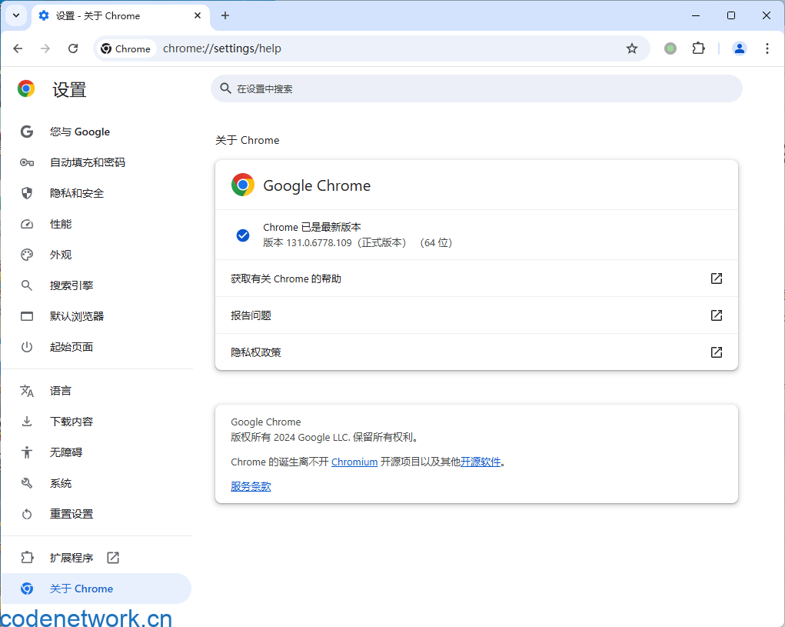Open 性能 settings from the sidebar

pyautogui.click(x=60, y=223)
